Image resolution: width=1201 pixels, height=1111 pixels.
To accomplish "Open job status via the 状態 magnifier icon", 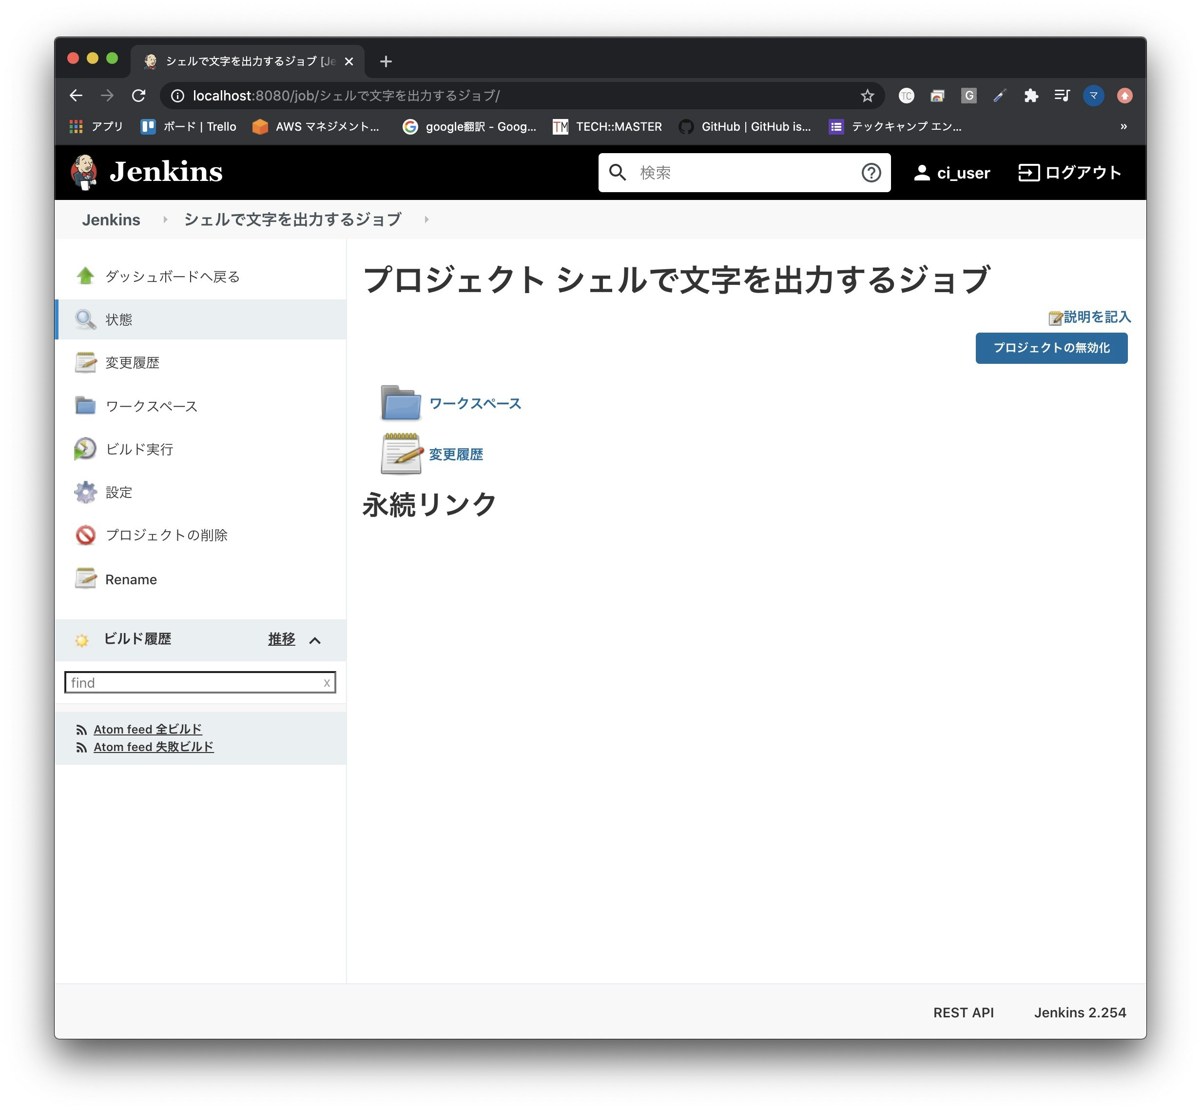I will 85,319.
